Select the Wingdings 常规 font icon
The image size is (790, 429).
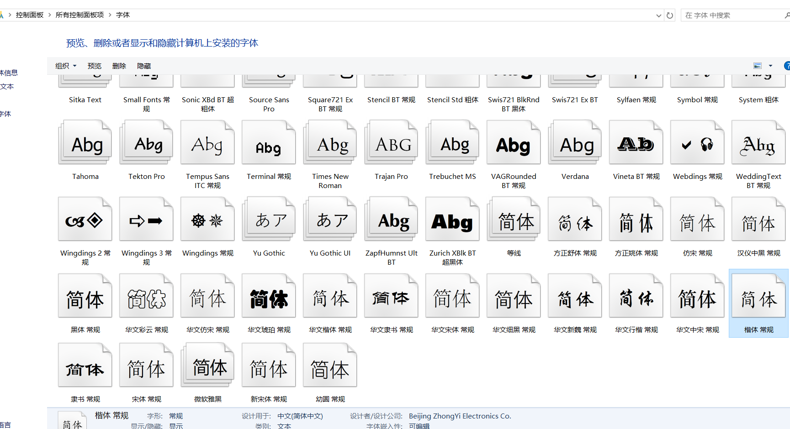[x=207, y=219]
